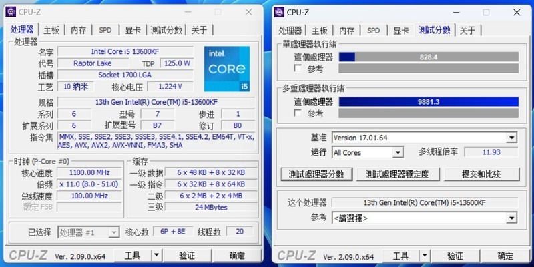Switch to the SPD tab in the right window
The image size is (534, 267).
coord(374,31)
